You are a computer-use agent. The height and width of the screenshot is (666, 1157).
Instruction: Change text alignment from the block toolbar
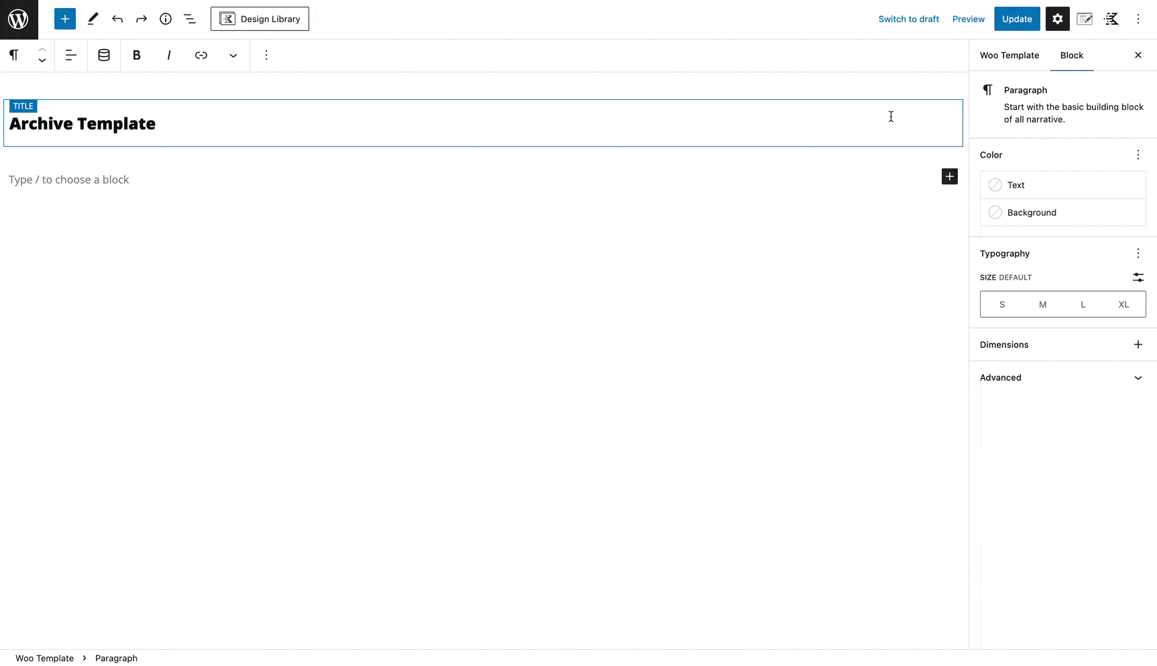coord(71,55)
